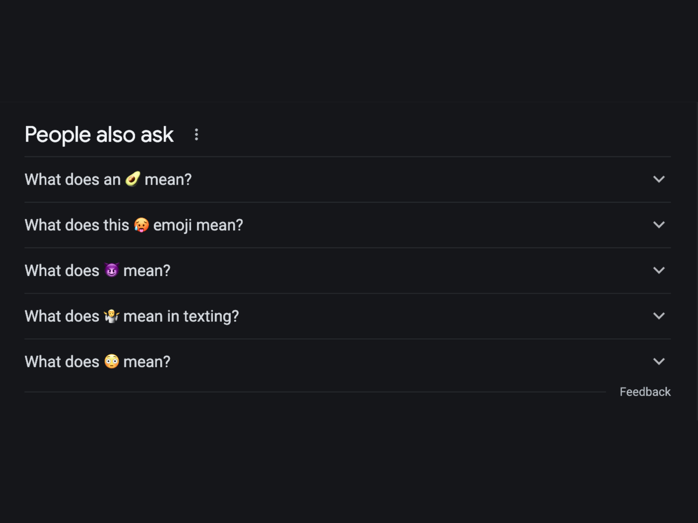Expand the avocado question with its chevron
This screenshot has height=523, width=698.
click(x=659, y=179)
